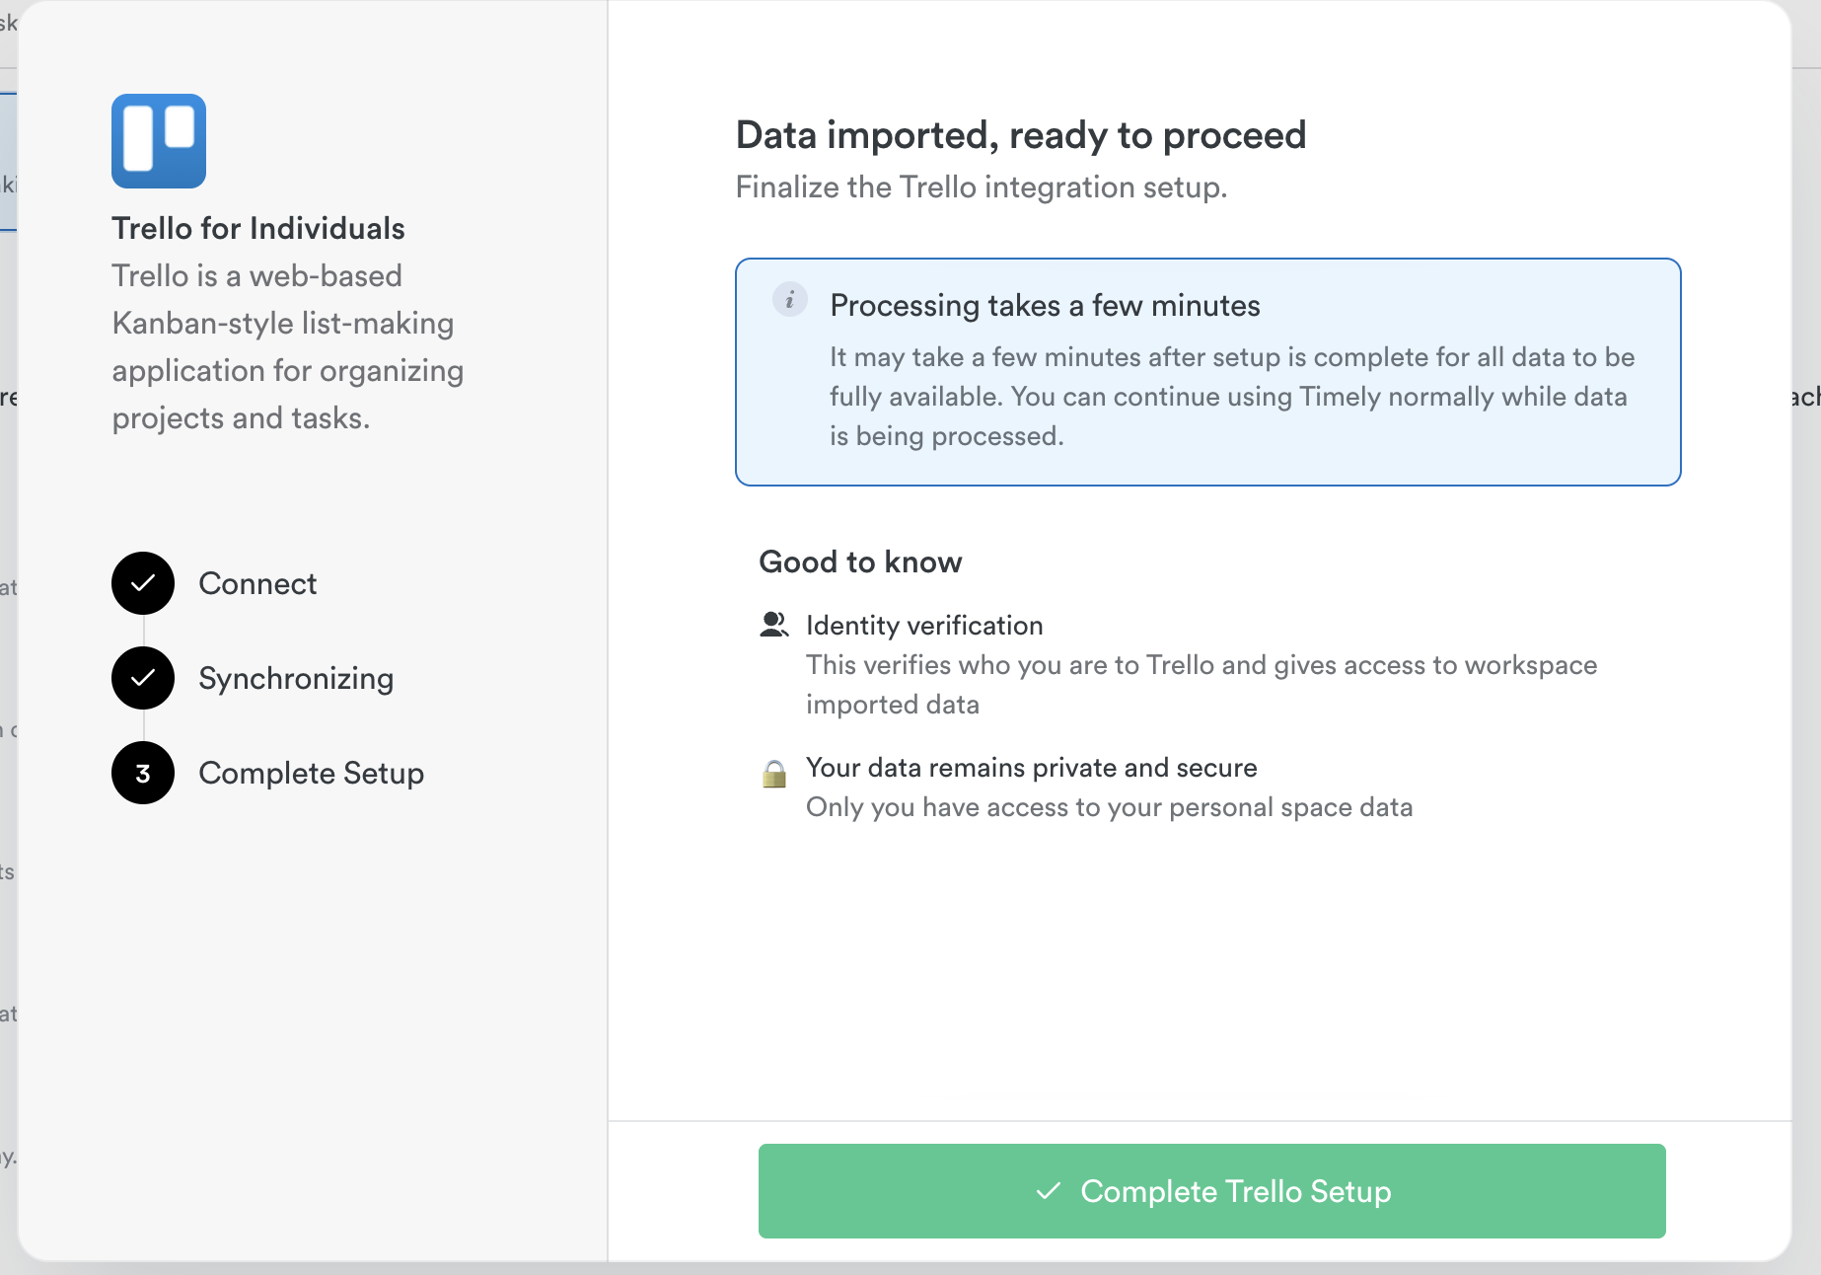The height and width of the screenshot is (1275, 1821).
Task: Click the padlock icon beside data privacy
Action: coord(774,773)
